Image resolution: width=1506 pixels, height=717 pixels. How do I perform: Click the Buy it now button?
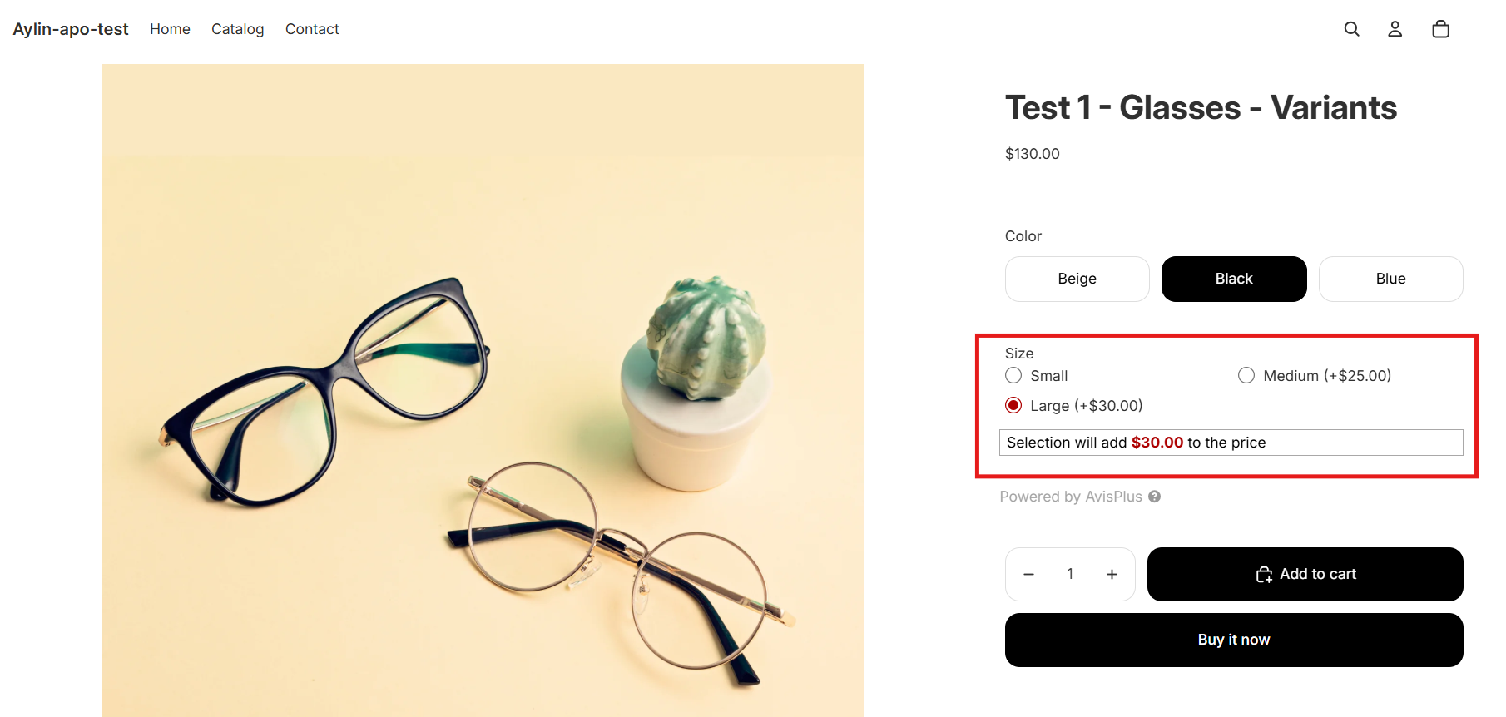pos(1234,640)
